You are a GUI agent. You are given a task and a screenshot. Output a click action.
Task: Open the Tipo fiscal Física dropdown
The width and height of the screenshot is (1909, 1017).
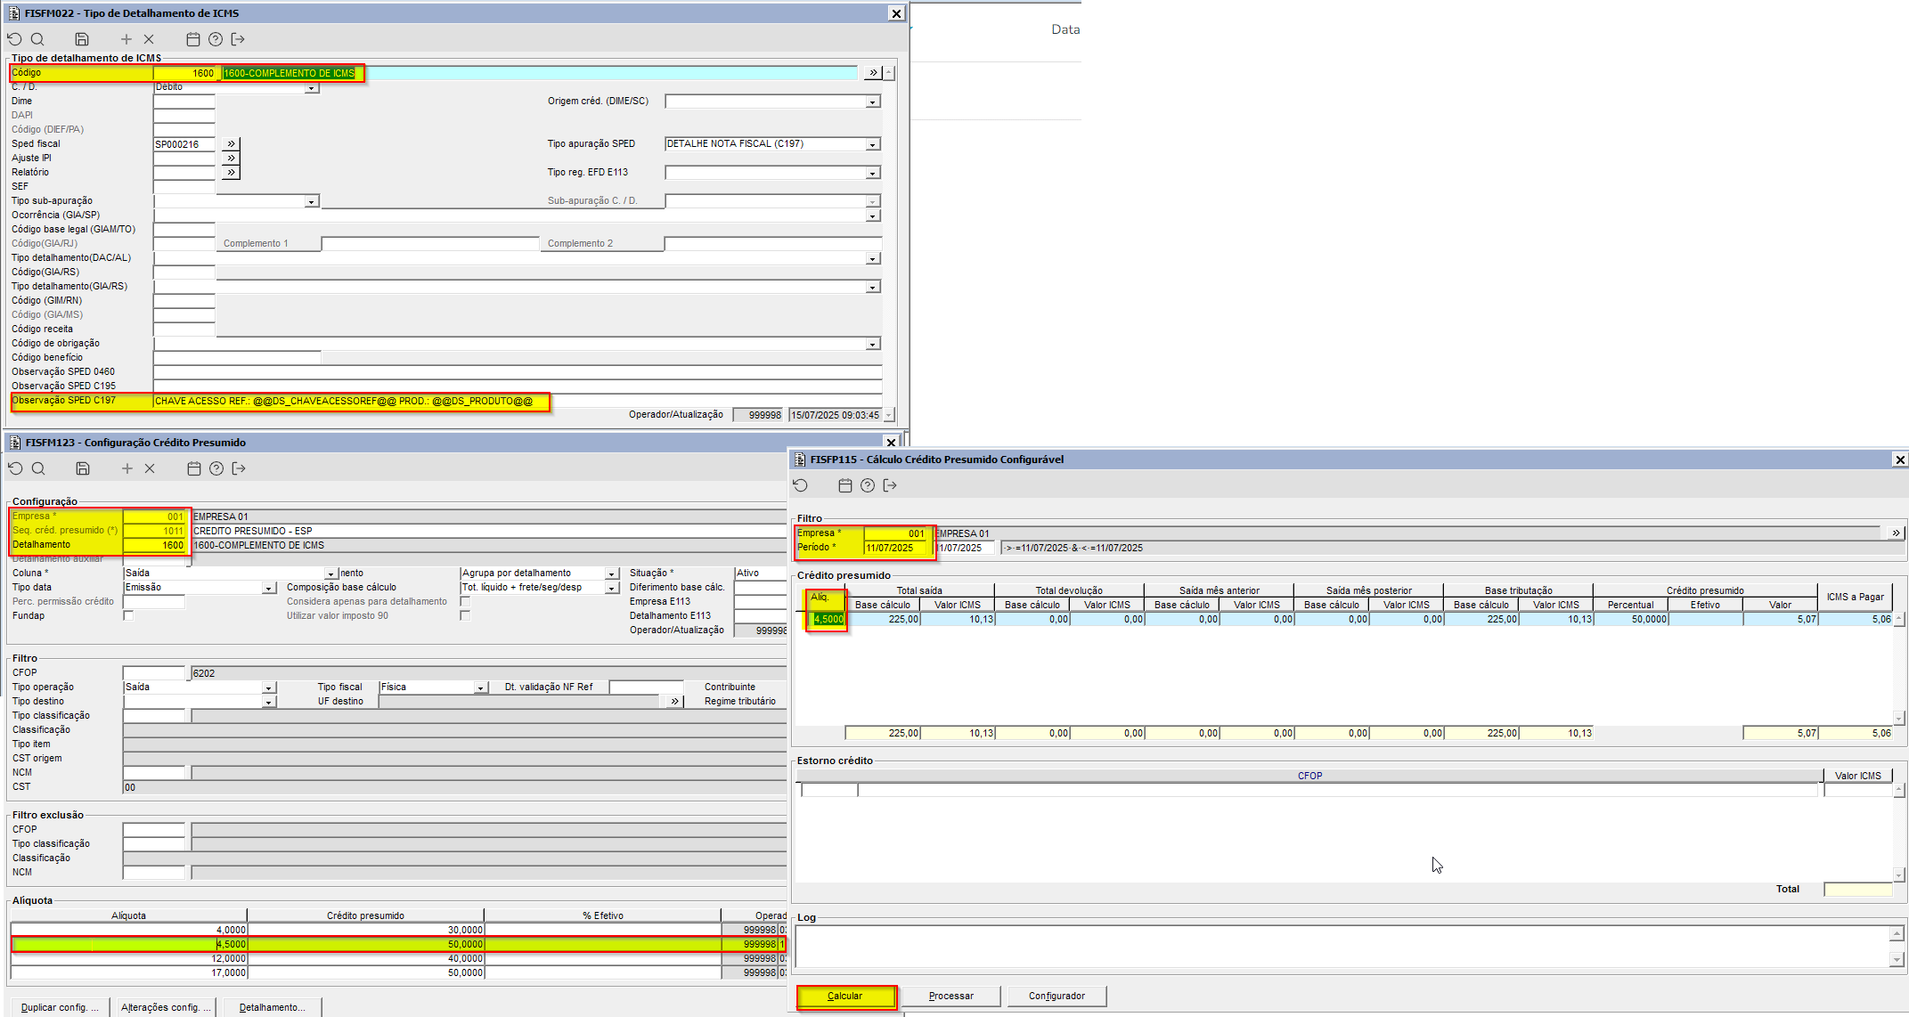(480, 687)
